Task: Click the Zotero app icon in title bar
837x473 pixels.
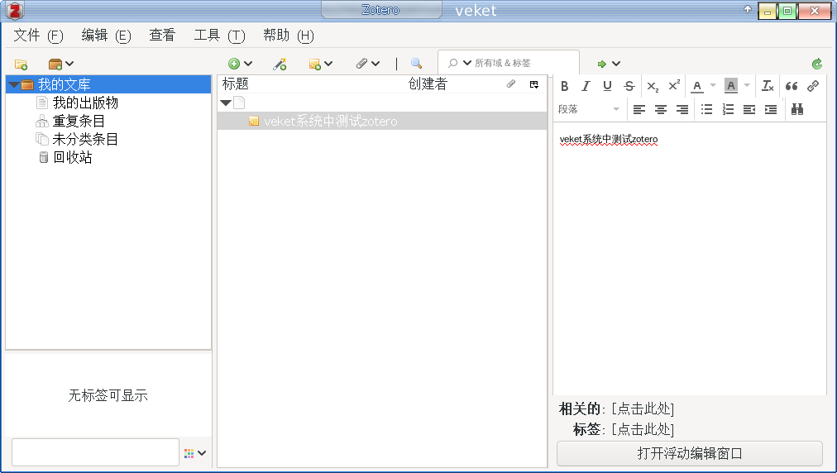Action: [x=14, y=10]
